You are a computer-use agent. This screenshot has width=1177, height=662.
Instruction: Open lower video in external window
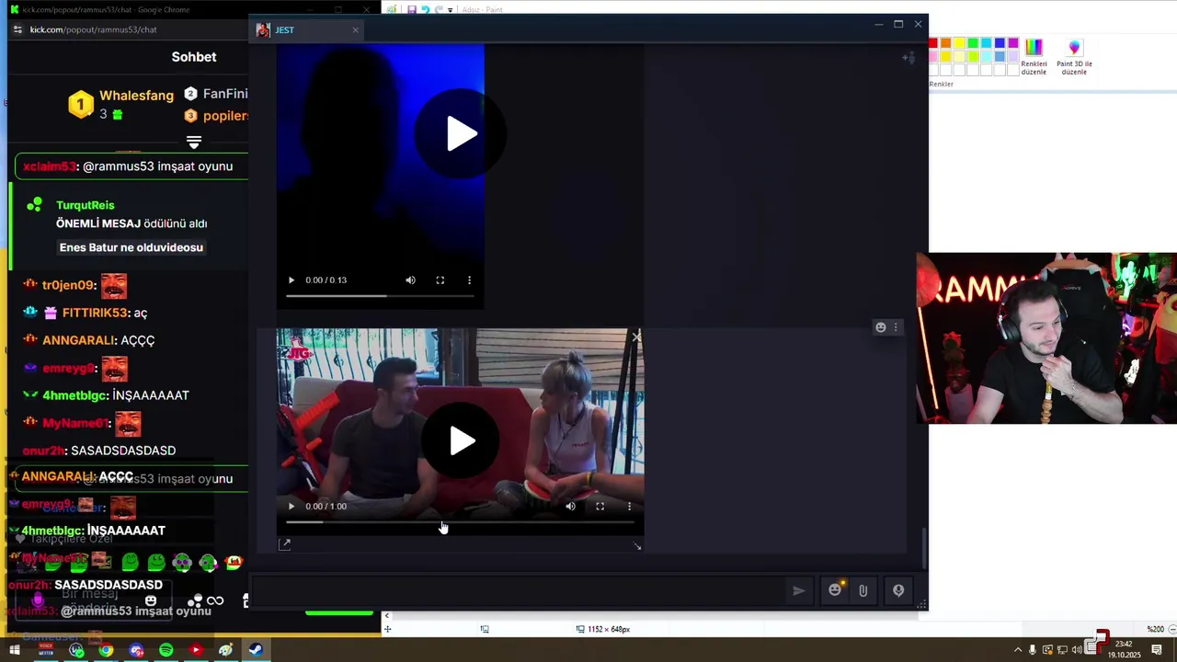coord(285,544)
